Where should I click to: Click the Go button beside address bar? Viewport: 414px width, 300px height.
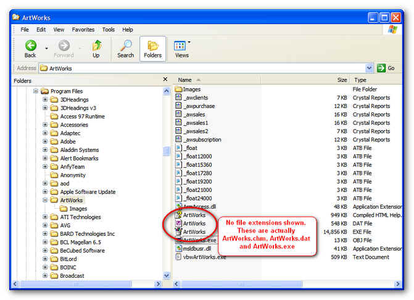[x=386, y=68]
